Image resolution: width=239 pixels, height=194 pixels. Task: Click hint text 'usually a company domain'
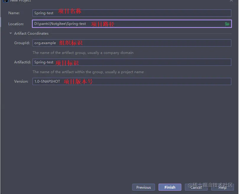coord(110,53)
